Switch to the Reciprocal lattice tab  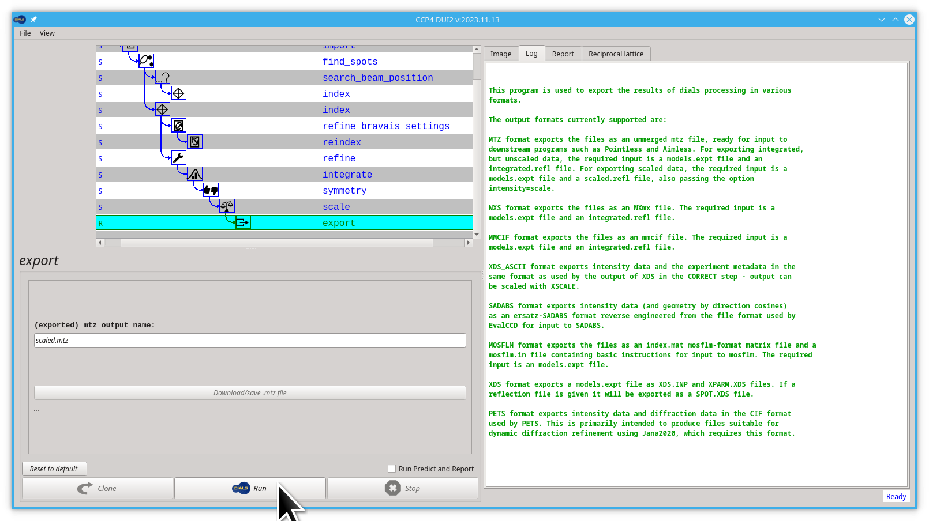coord(616,54)
